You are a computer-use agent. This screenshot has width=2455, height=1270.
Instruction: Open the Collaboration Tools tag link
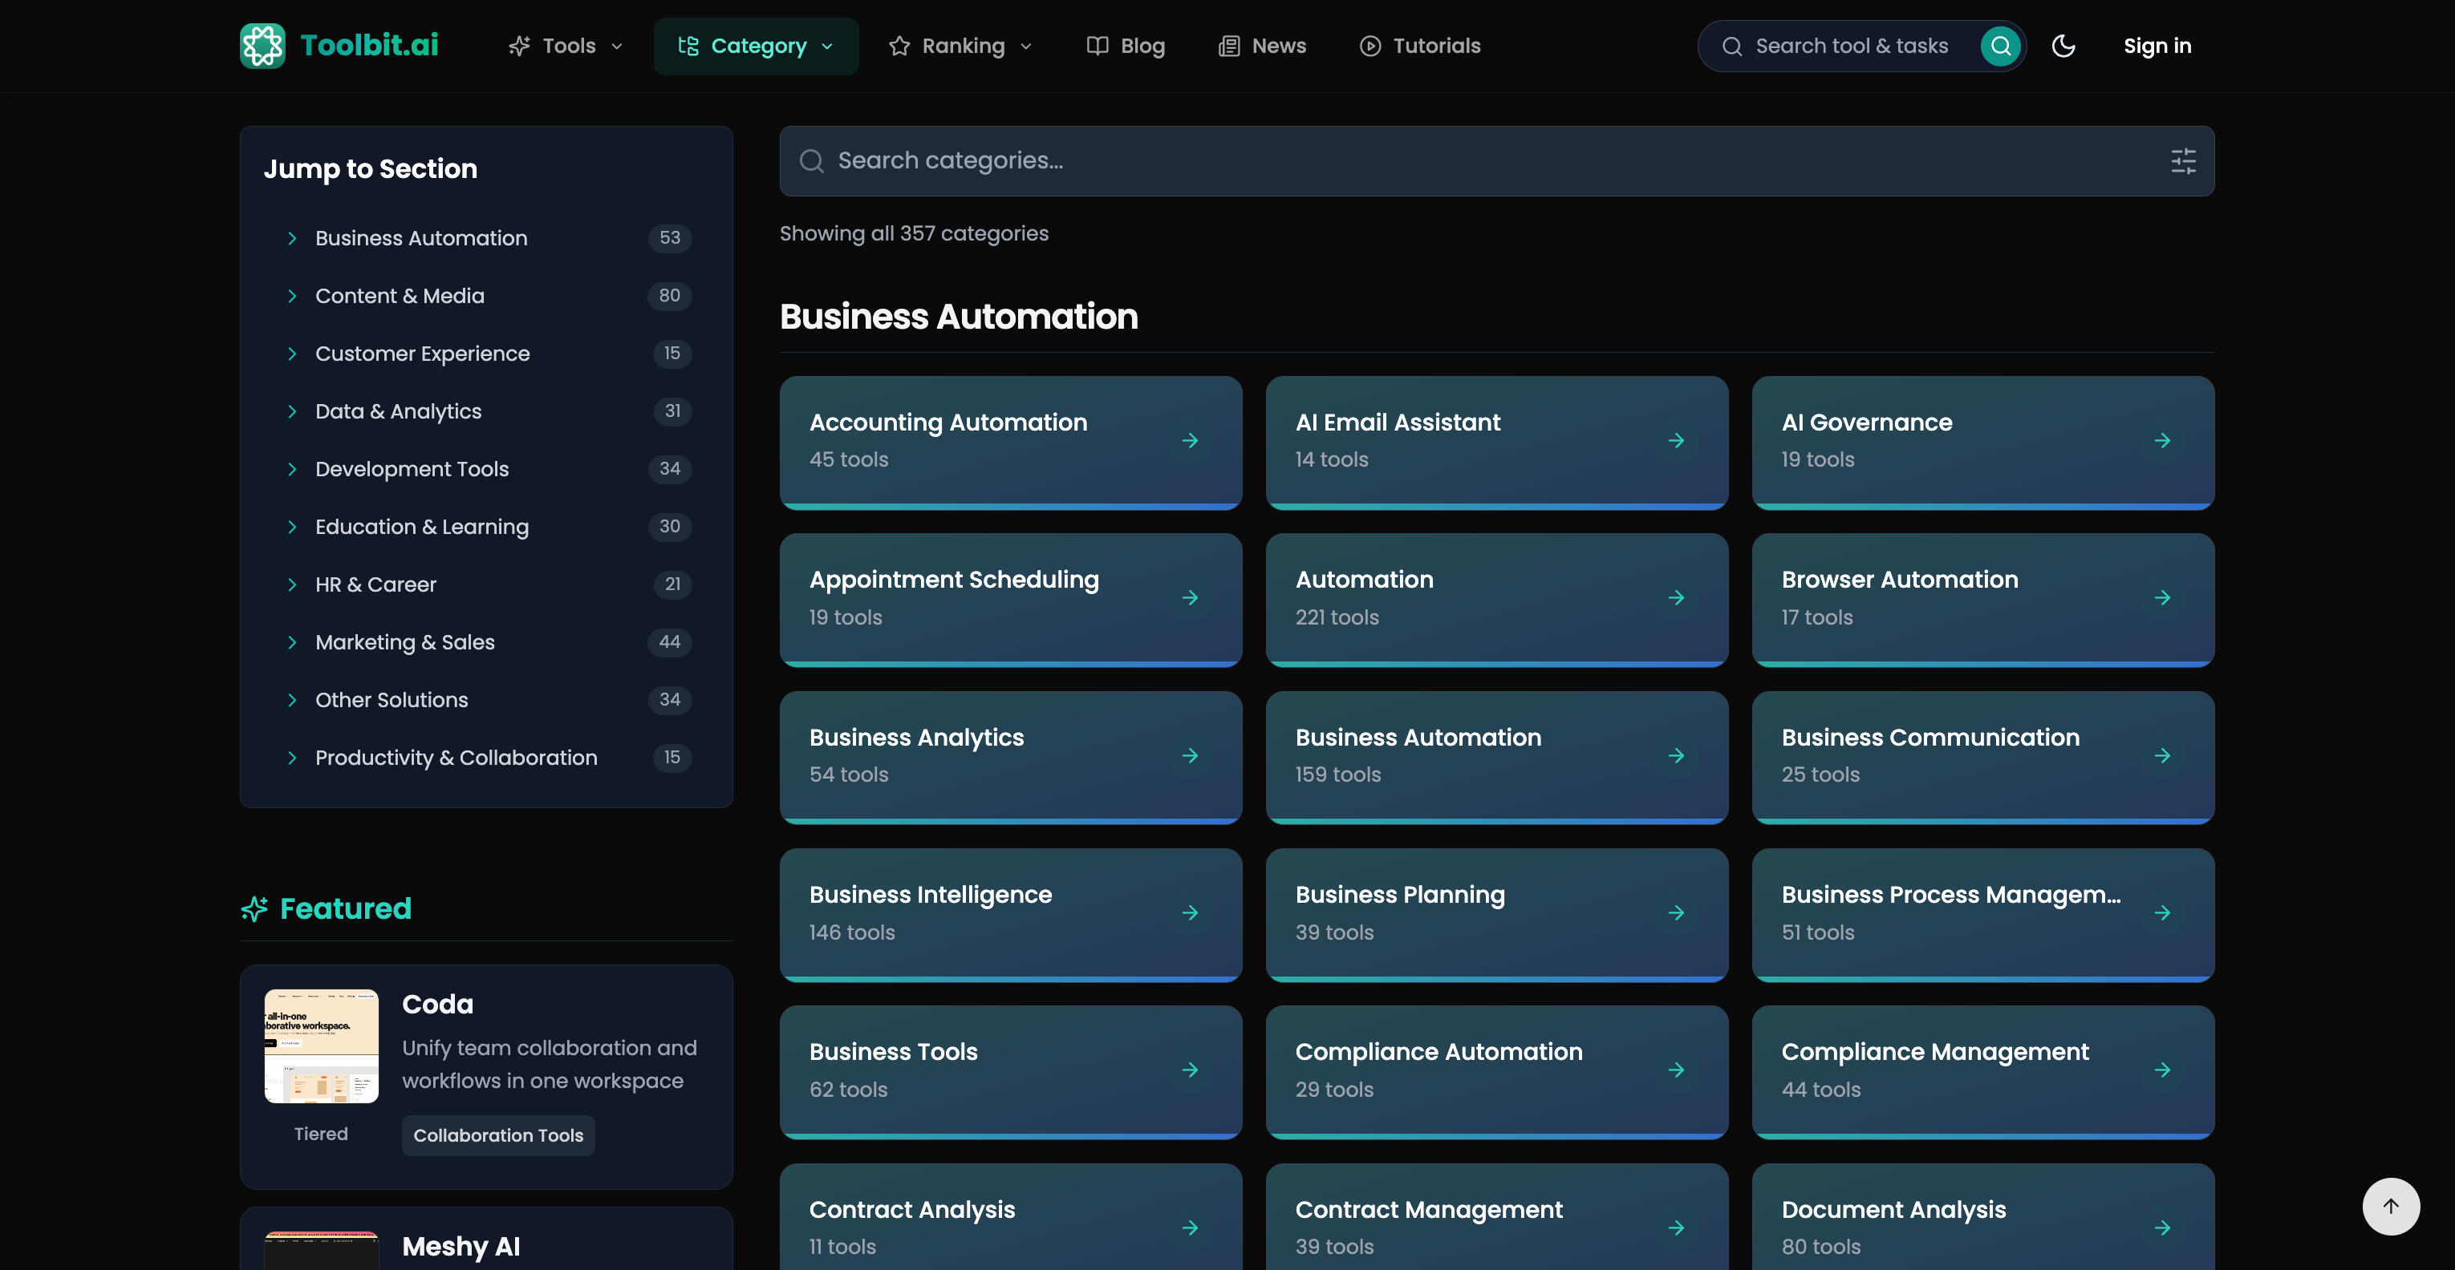[x=497, y=1135]
